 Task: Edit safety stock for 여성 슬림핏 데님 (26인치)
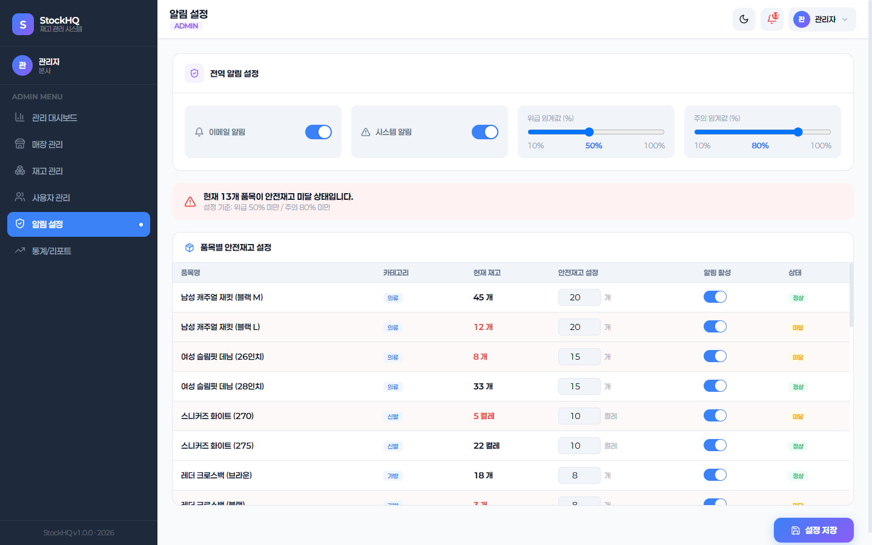pyautogui.click(x=580, y=357)
